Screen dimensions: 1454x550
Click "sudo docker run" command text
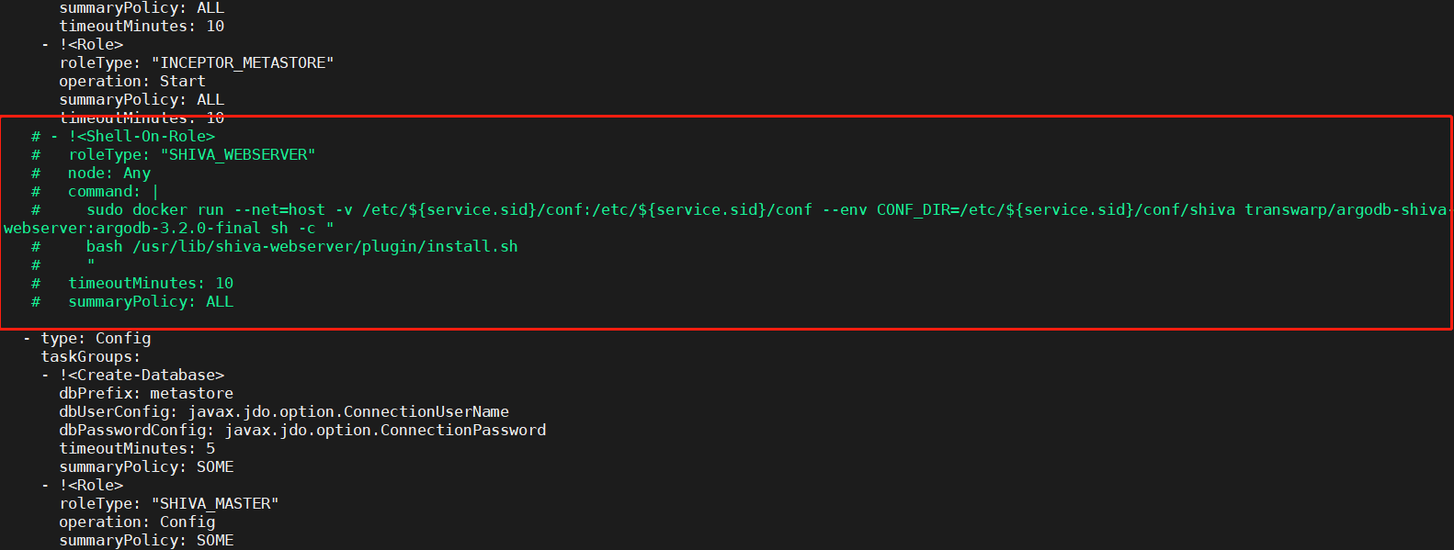coord(155,209)
